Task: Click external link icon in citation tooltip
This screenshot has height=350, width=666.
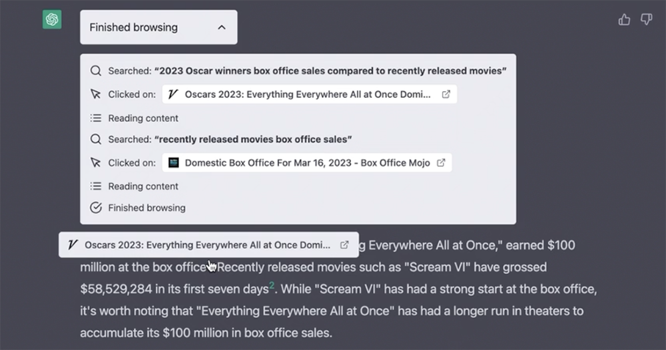Action: point(344,245)
